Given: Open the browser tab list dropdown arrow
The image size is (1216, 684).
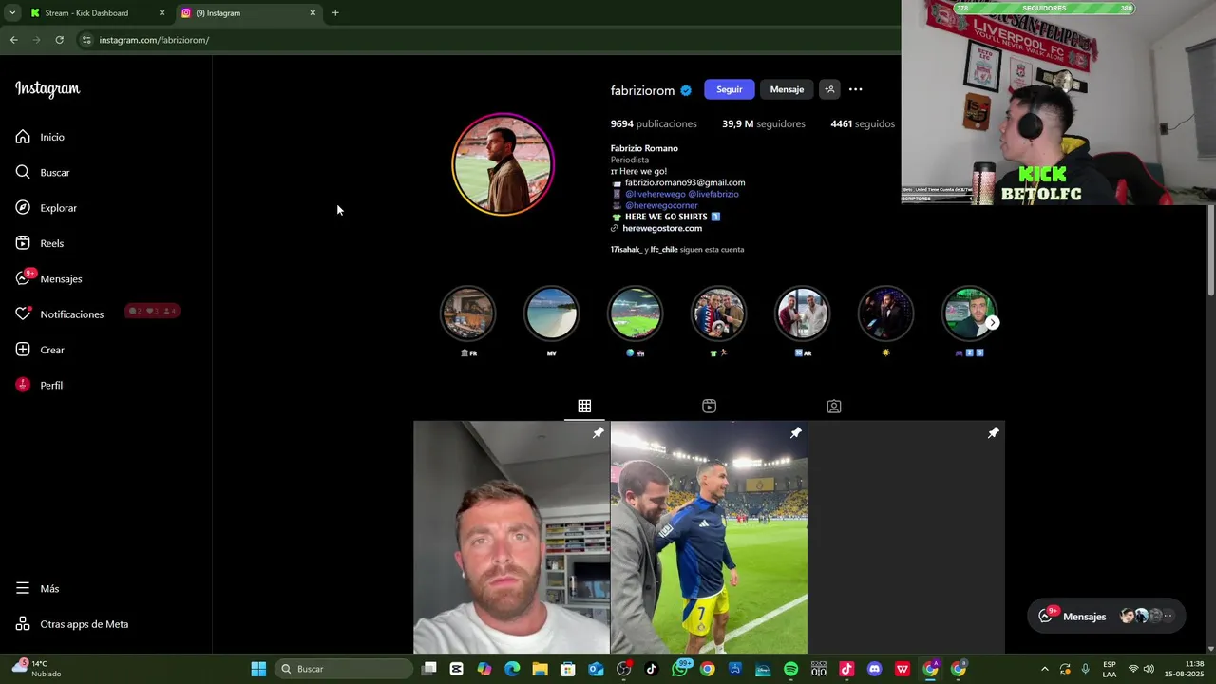Looking at the screenshot, I should click(x=12, y=12).
